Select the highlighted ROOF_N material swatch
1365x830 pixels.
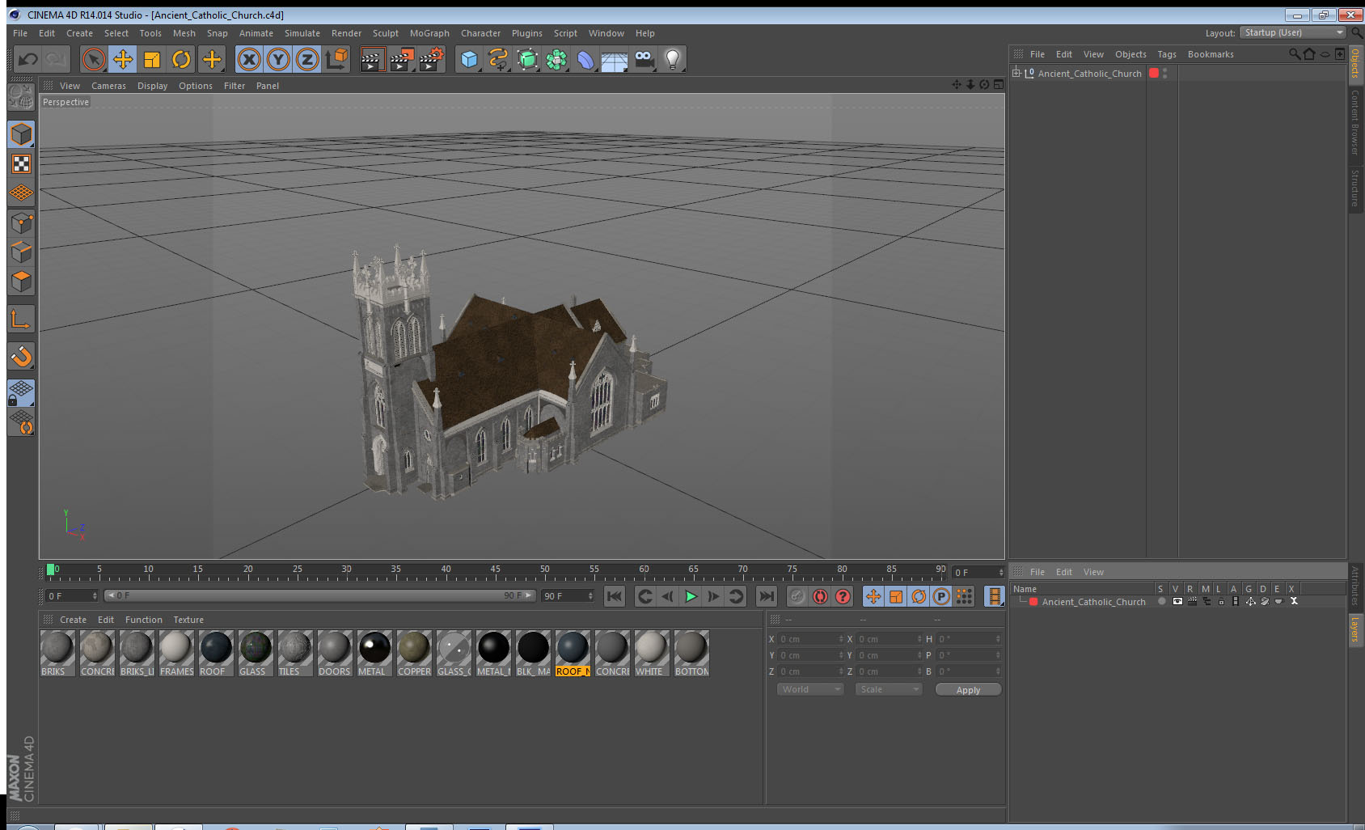tap(573, 654)
